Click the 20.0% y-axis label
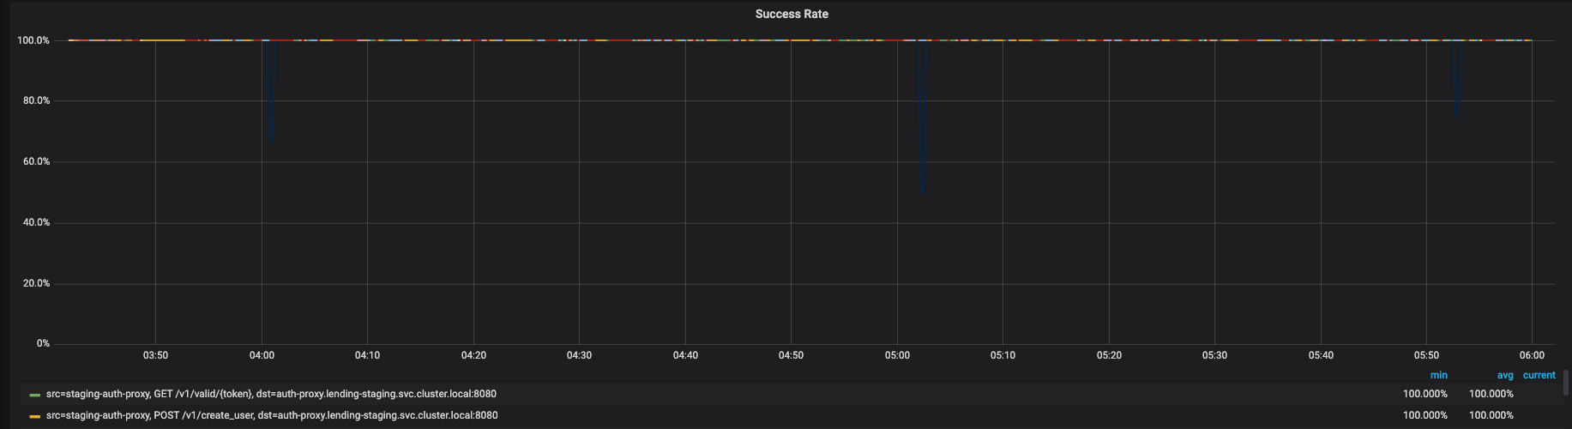Image resolution: width=1572 pixels, height=429 pixels. click(x=36, y=283)
